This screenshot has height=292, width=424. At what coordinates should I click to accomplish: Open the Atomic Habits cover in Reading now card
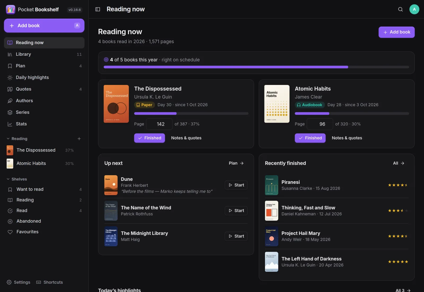pyautogui.click(x=277, y=104)
